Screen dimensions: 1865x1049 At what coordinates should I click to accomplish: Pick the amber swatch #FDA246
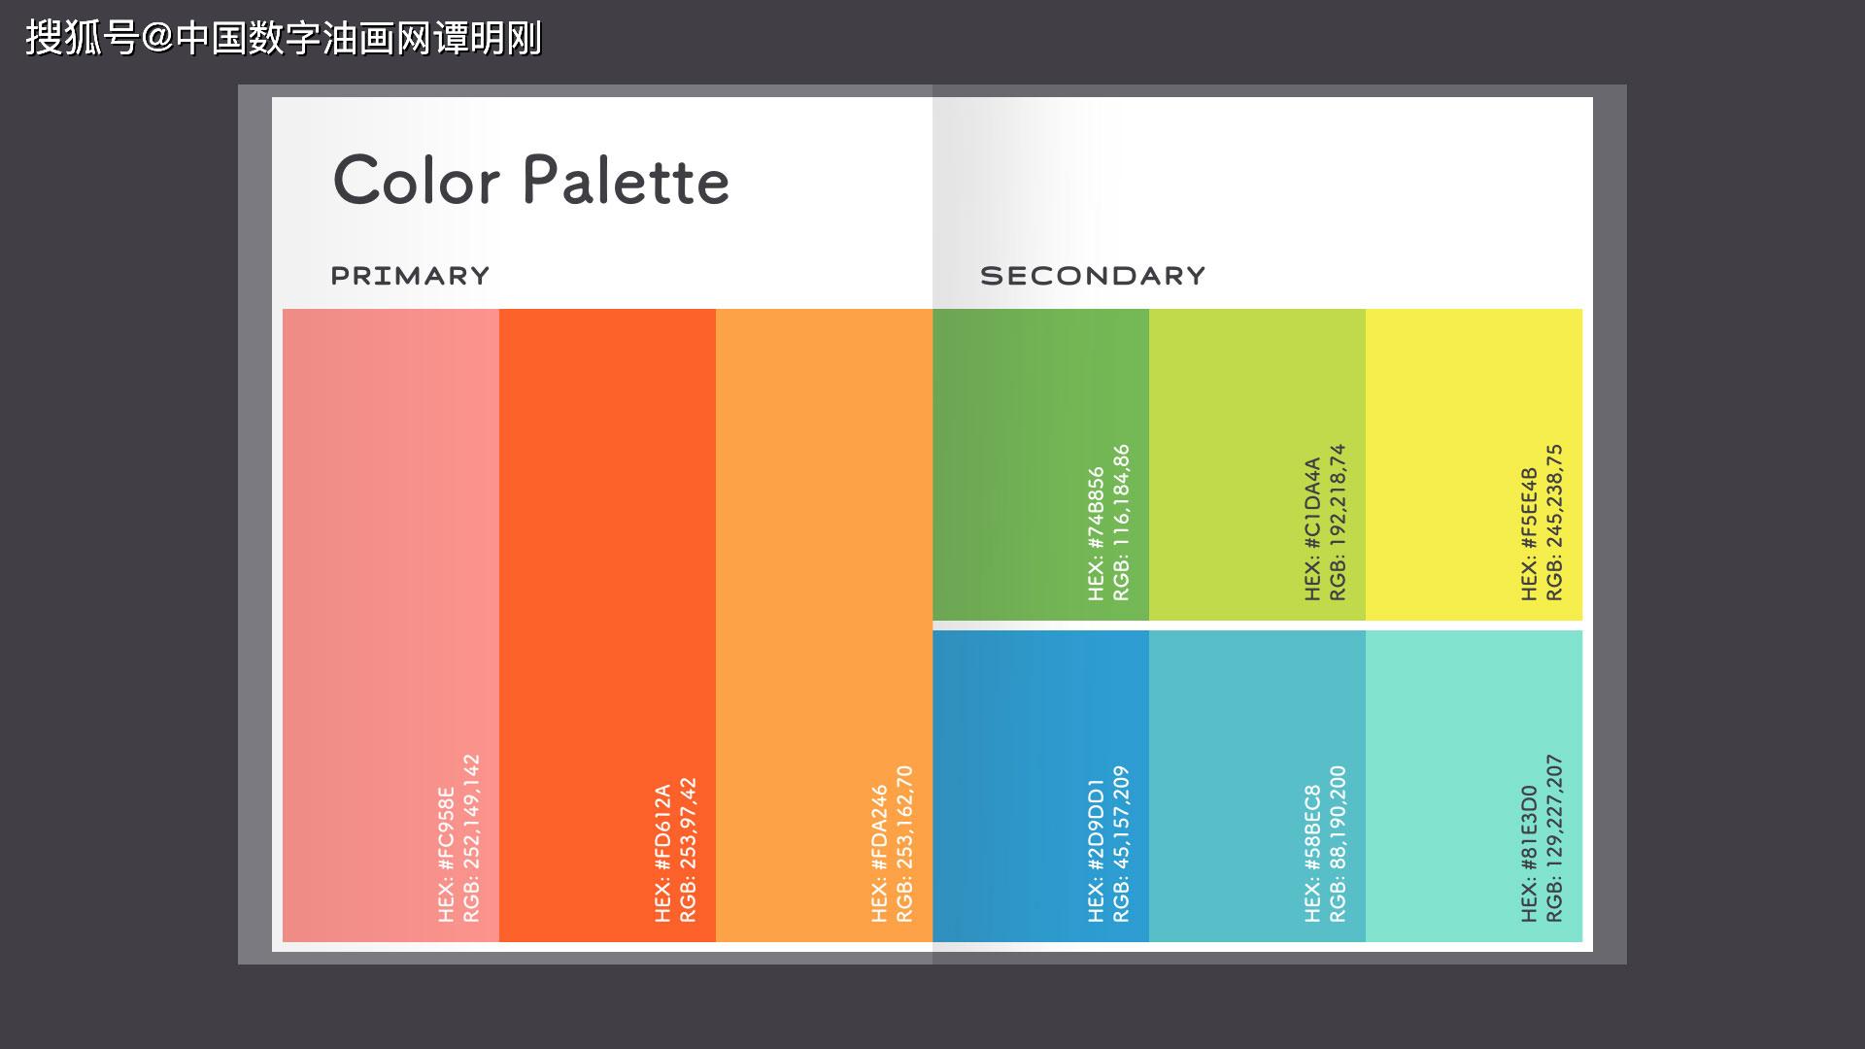coord(824,625)
